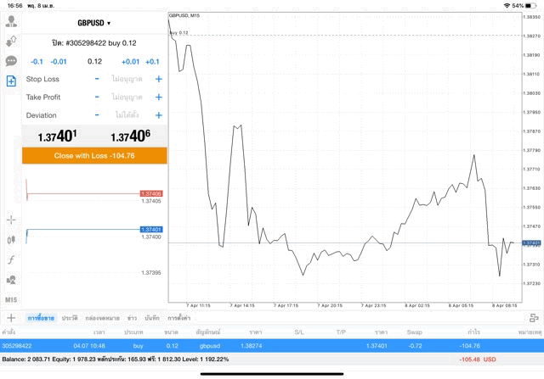This screenshot has width=544, height=379.
Task: Open indicators function f icon
Action: [11, 259]
